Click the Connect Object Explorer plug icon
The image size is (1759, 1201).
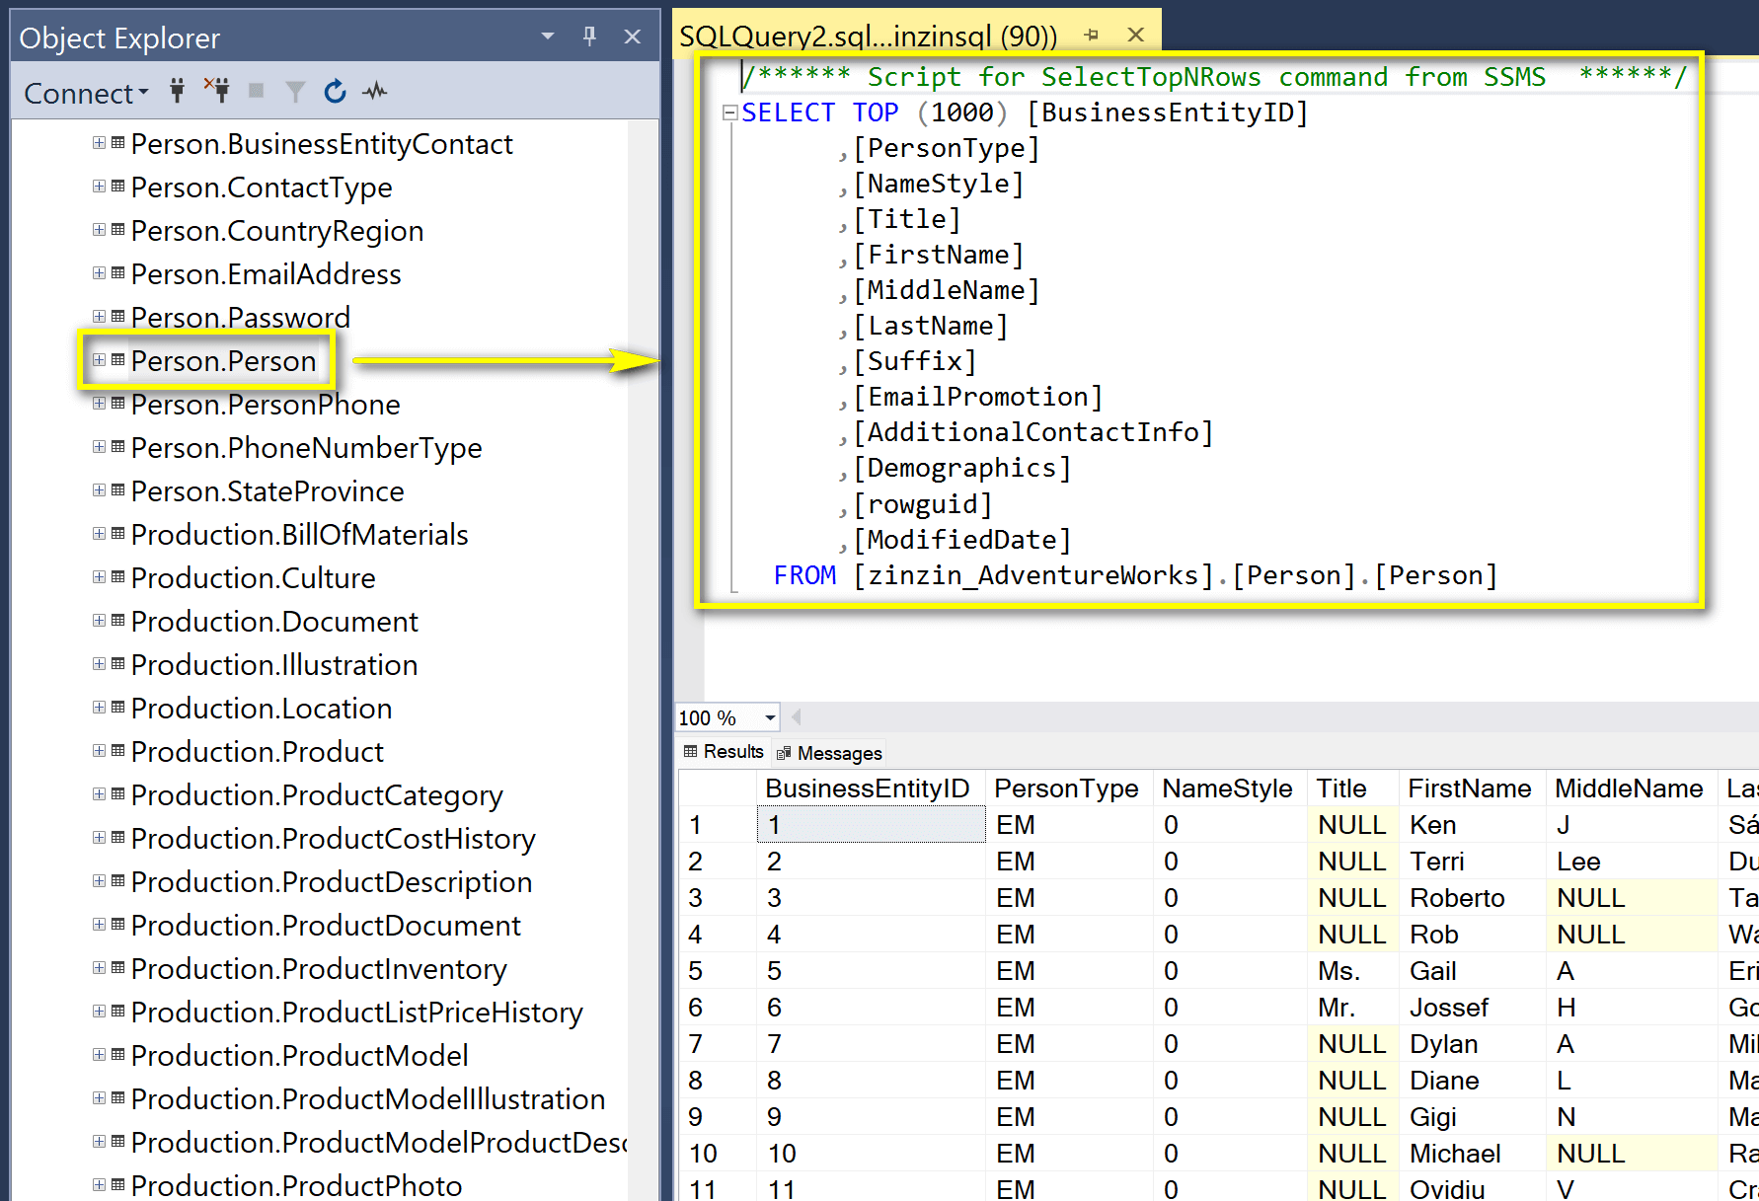click(177, 92)
